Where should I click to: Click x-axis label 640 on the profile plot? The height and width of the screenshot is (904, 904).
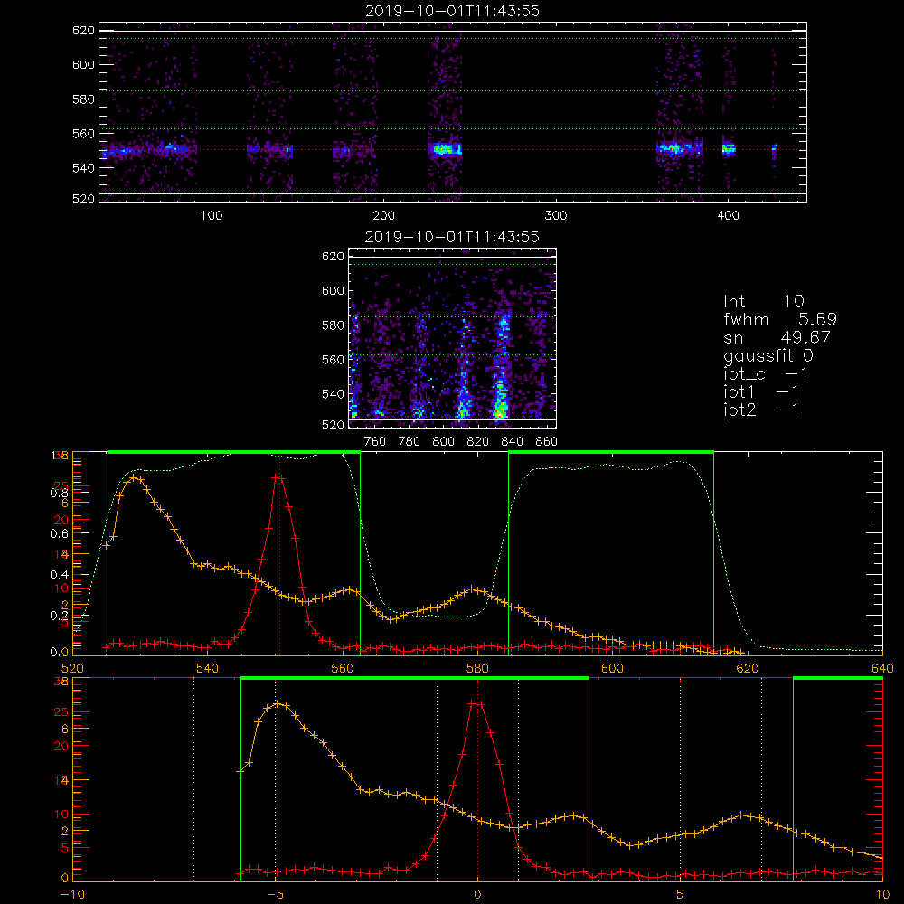pos(882,669)
